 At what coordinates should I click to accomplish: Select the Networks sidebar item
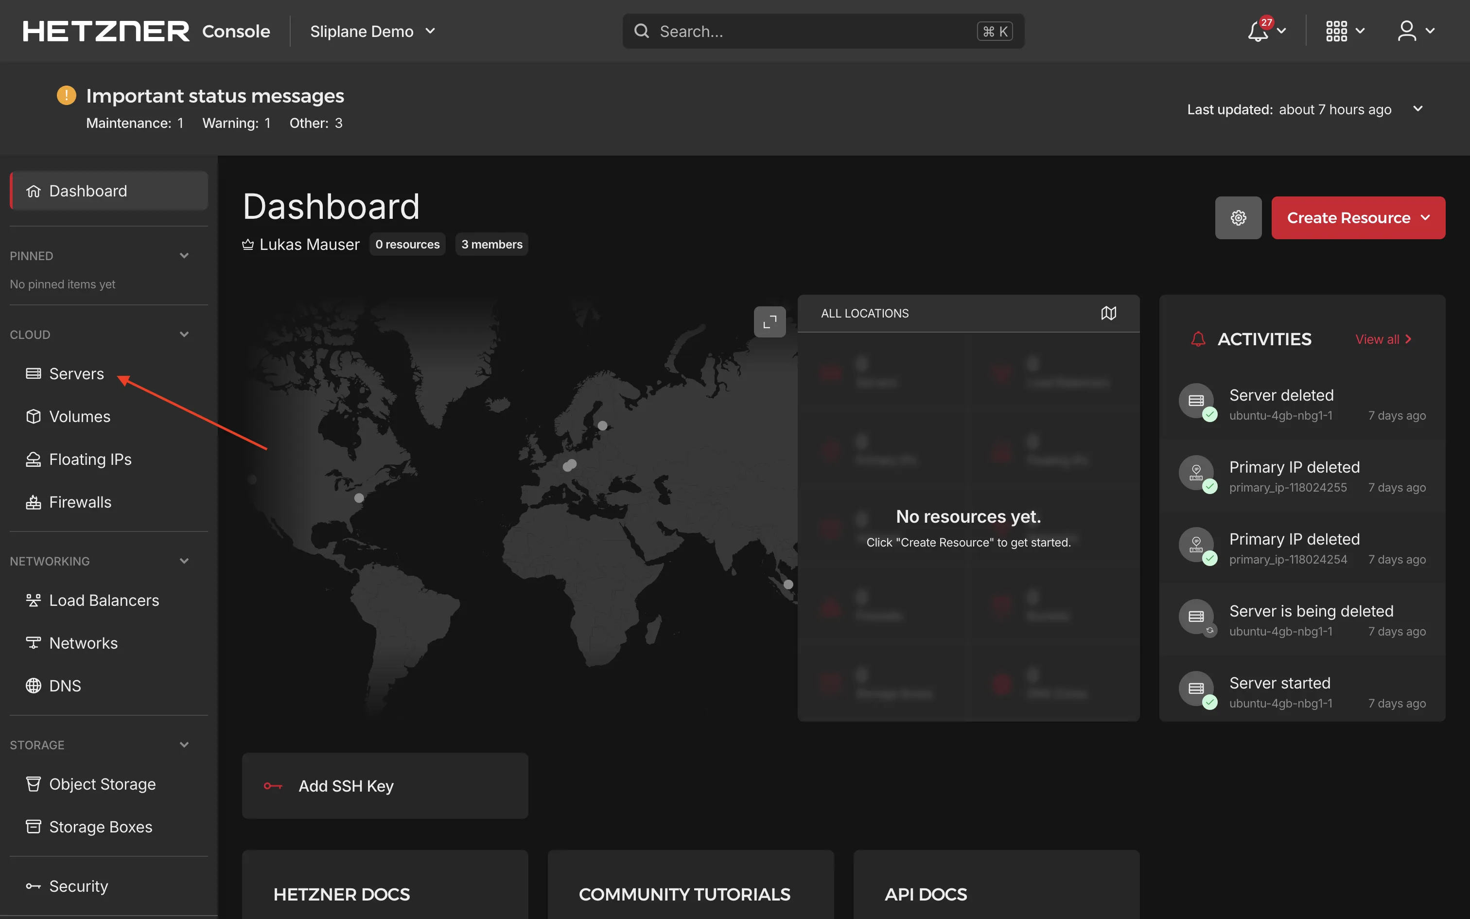83,642
